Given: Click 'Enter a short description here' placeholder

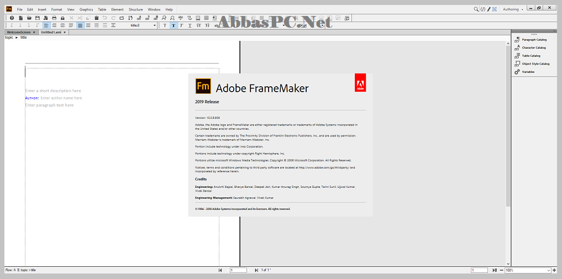Looking at the screenshot, I should click(53, 91).
